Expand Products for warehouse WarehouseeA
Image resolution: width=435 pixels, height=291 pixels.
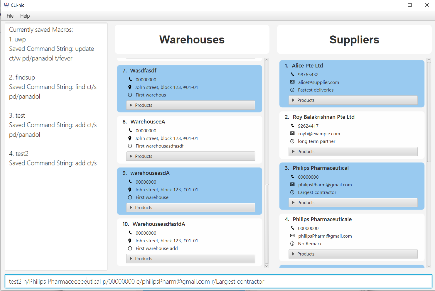click(x=191, y=156)
